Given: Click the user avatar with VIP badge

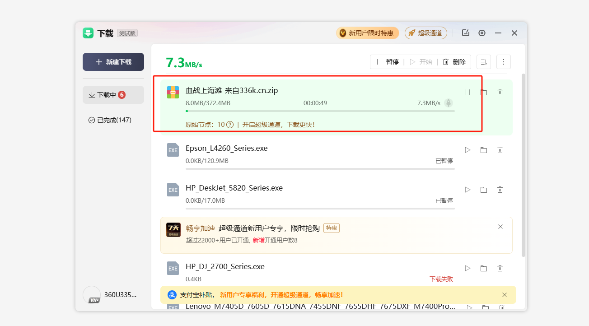Looking at the screenshot, I should click(x=92, y=295).
